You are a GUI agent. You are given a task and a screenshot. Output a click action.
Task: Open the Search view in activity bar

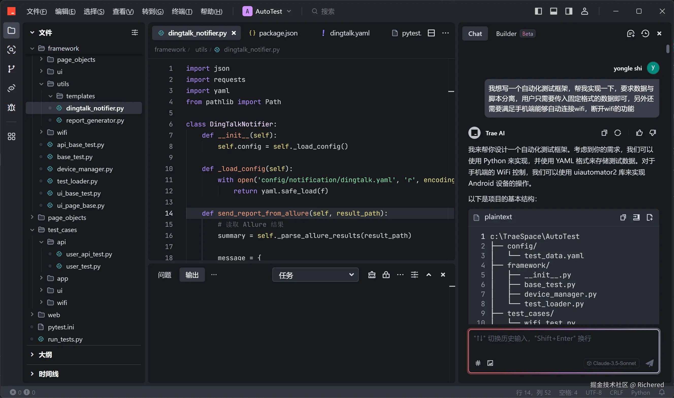click(11, 50)
